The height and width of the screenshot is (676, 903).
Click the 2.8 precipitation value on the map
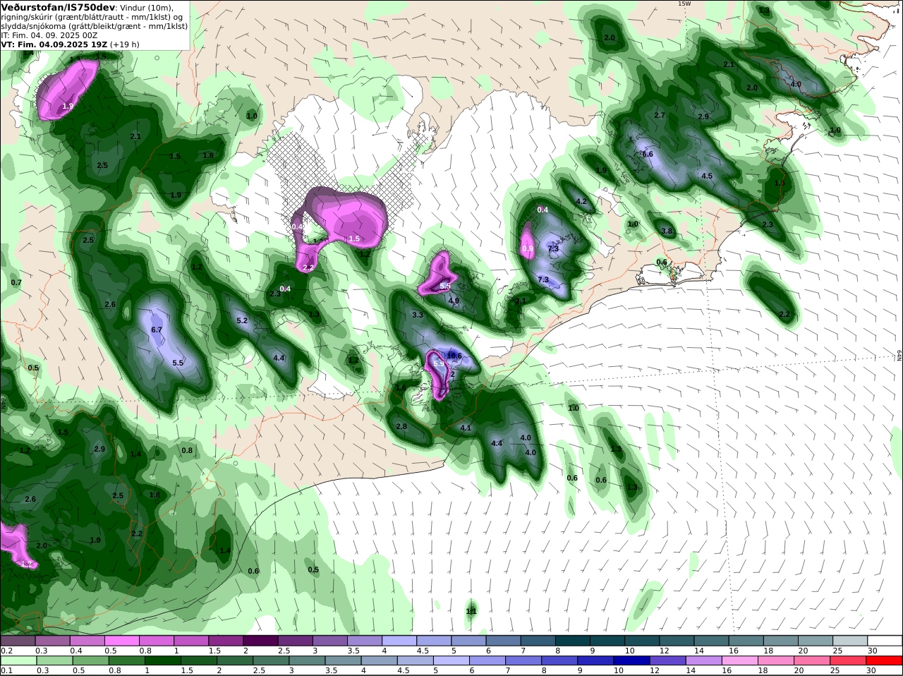(401, 426)
